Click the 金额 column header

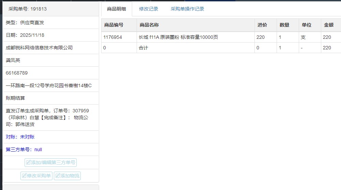pyautogui.click(x=328, y=25)
